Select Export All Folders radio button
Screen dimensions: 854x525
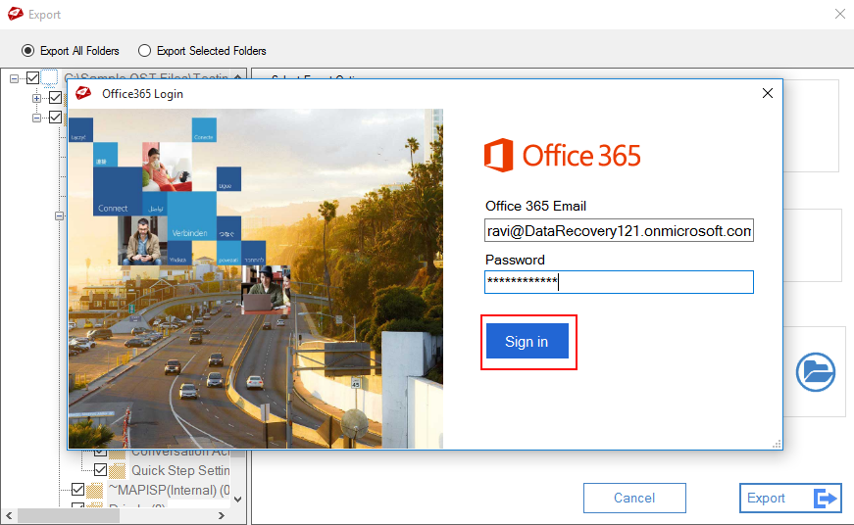click(x=27, y=50)
